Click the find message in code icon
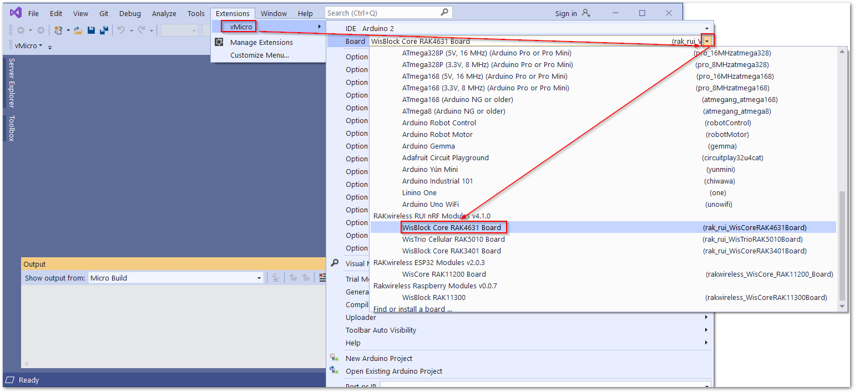Viewport: 855px width, 392px height. 276,278
